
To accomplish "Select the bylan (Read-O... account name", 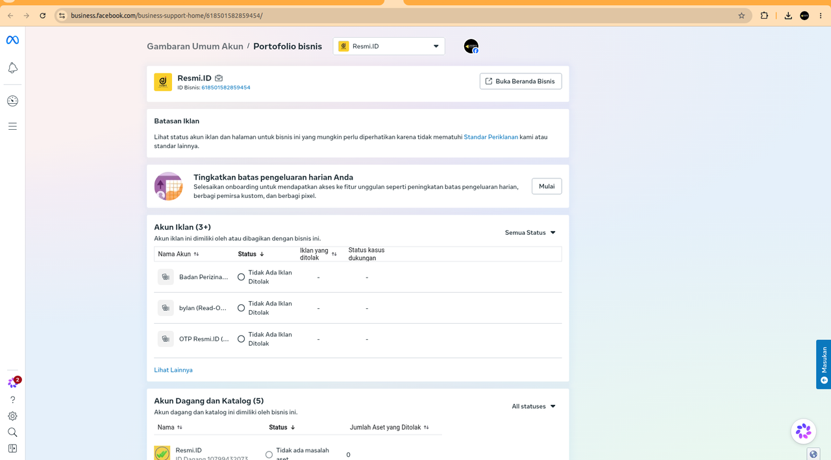I will coord(203,308).
